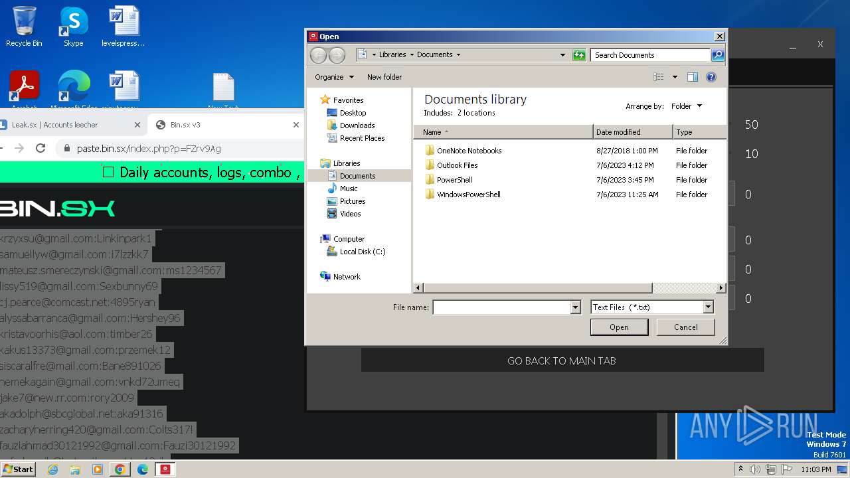Toggle the preview pane icon
The height and width of the screenshot is (478, 850).
[x=693, y=77]
